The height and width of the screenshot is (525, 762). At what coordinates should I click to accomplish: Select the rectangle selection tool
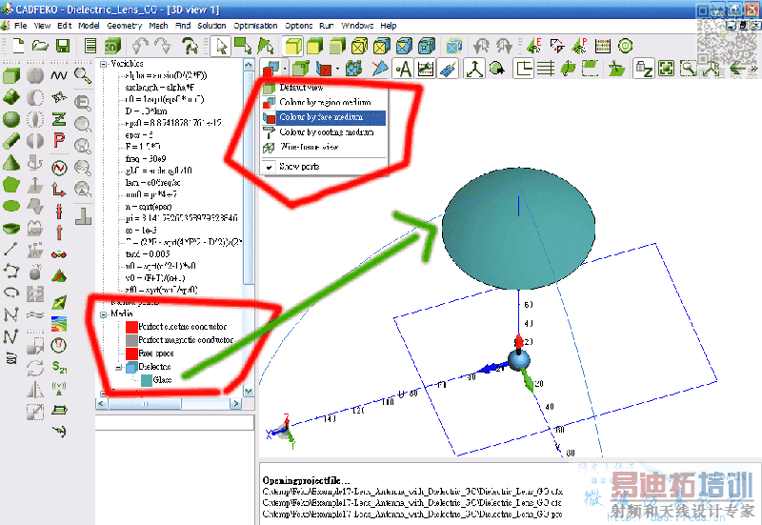(243, 46)
